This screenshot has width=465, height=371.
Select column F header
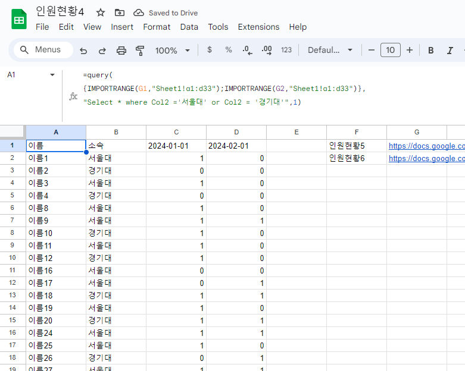coord(357,133)
